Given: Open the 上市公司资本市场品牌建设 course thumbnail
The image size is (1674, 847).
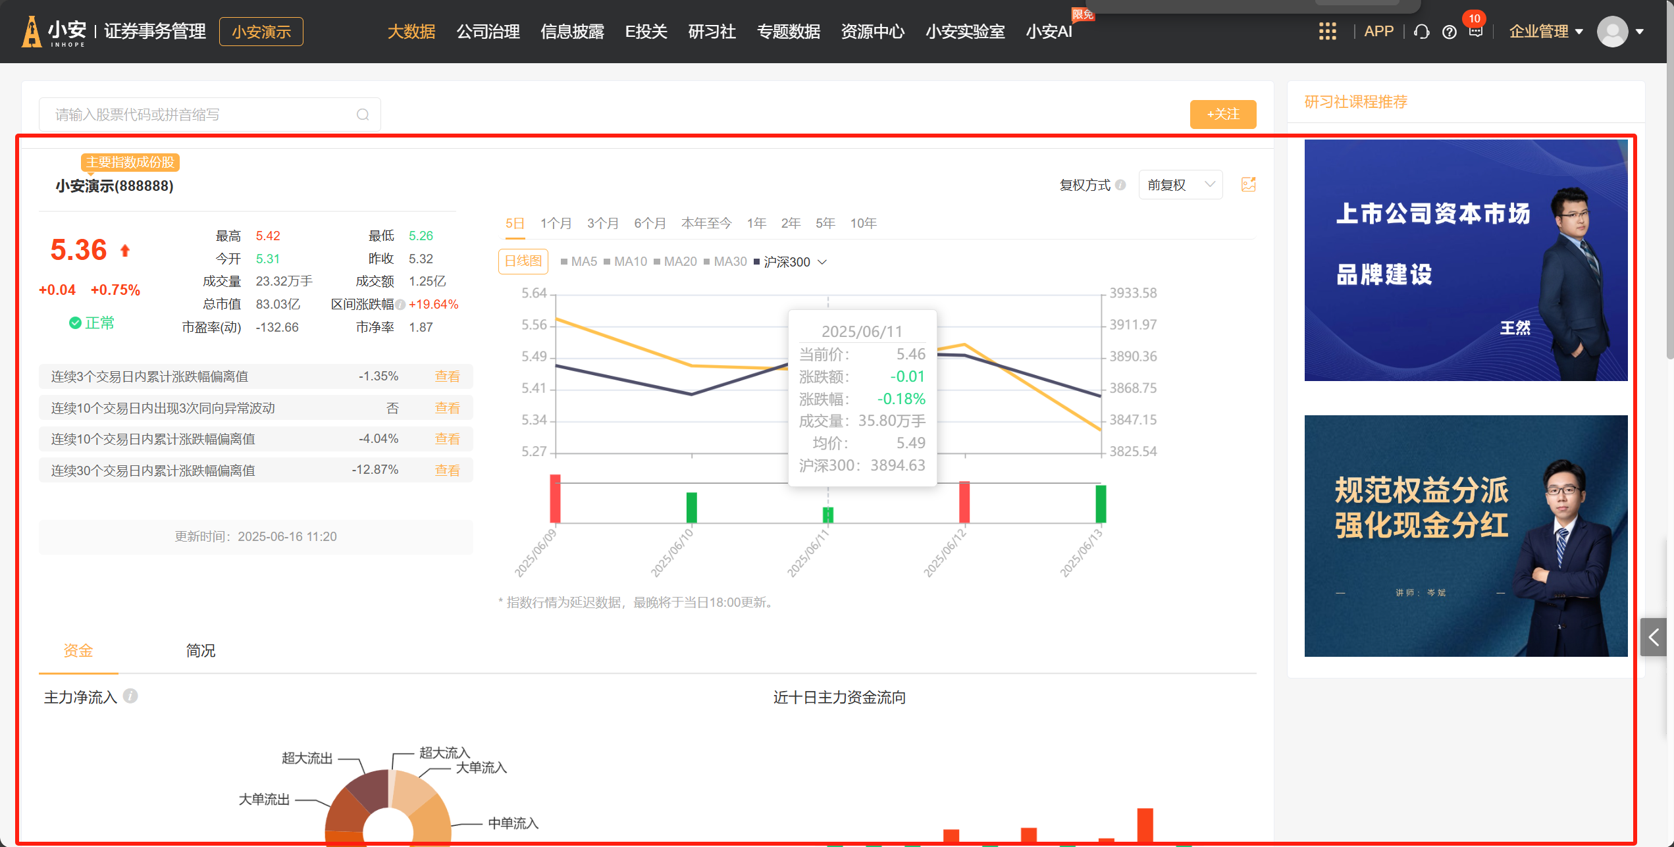Looking at the screenshot, I should pyautogui.click(x=1466, y=260).
